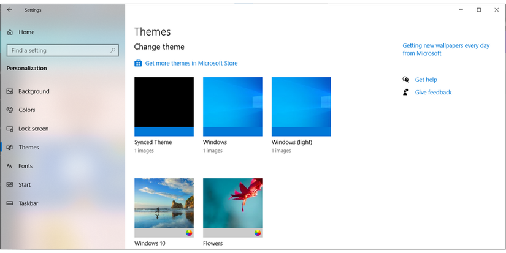Apply the Windows 10 beach theme
This screenshot has width=506, height=253.
(x=164, y=208)
